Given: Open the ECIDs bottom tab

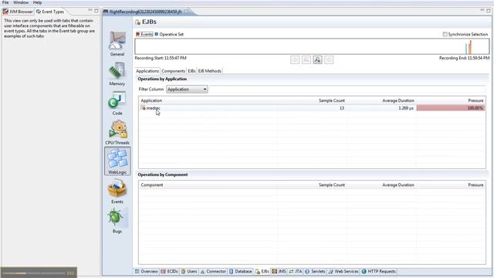Looking at the screenshot, I should coord(170,271).
